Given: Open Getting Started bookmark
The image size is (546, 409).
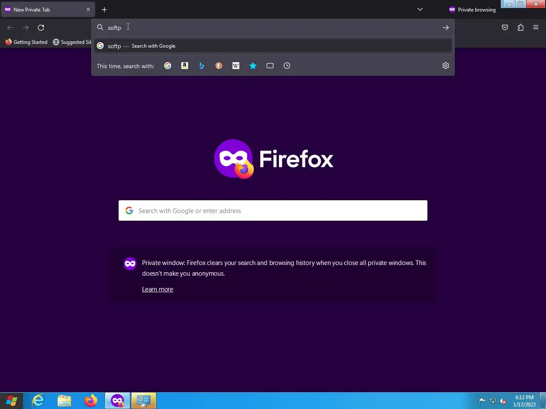Looking at the screenshot, I should pyautogui.click(x=26, y=42).
